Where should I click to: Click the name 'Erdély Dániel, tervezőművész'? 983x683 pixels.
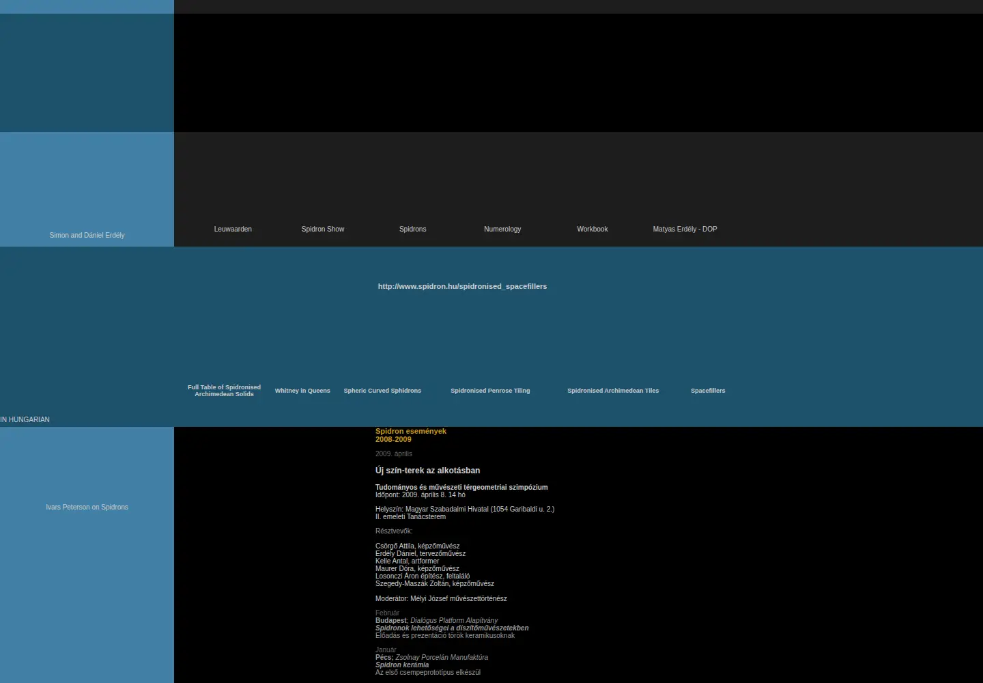click(x=421, y=553)
